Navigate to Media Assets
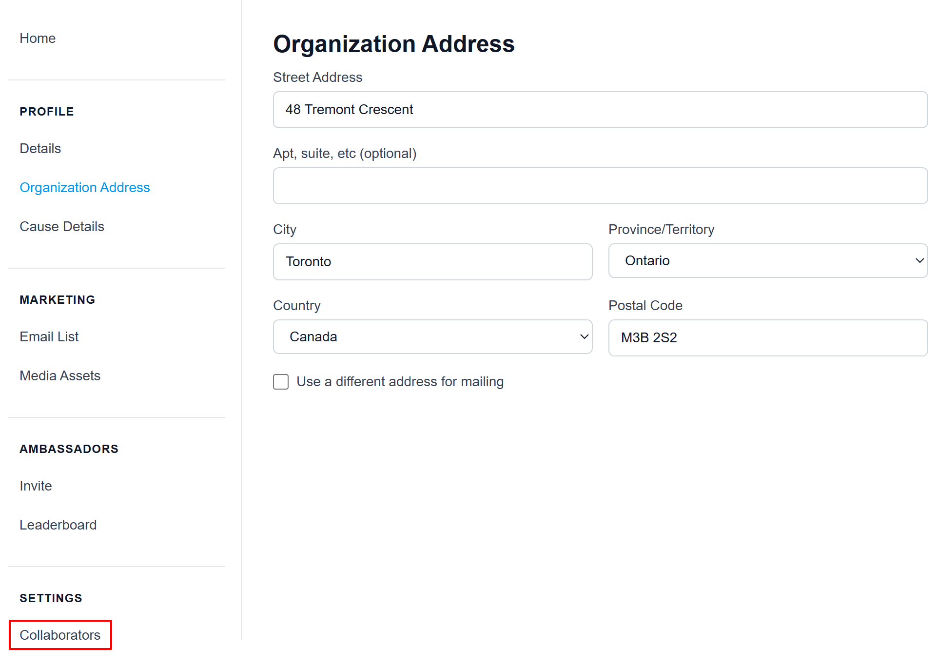The width and height of the screenshot is (937, 668). 59,375
